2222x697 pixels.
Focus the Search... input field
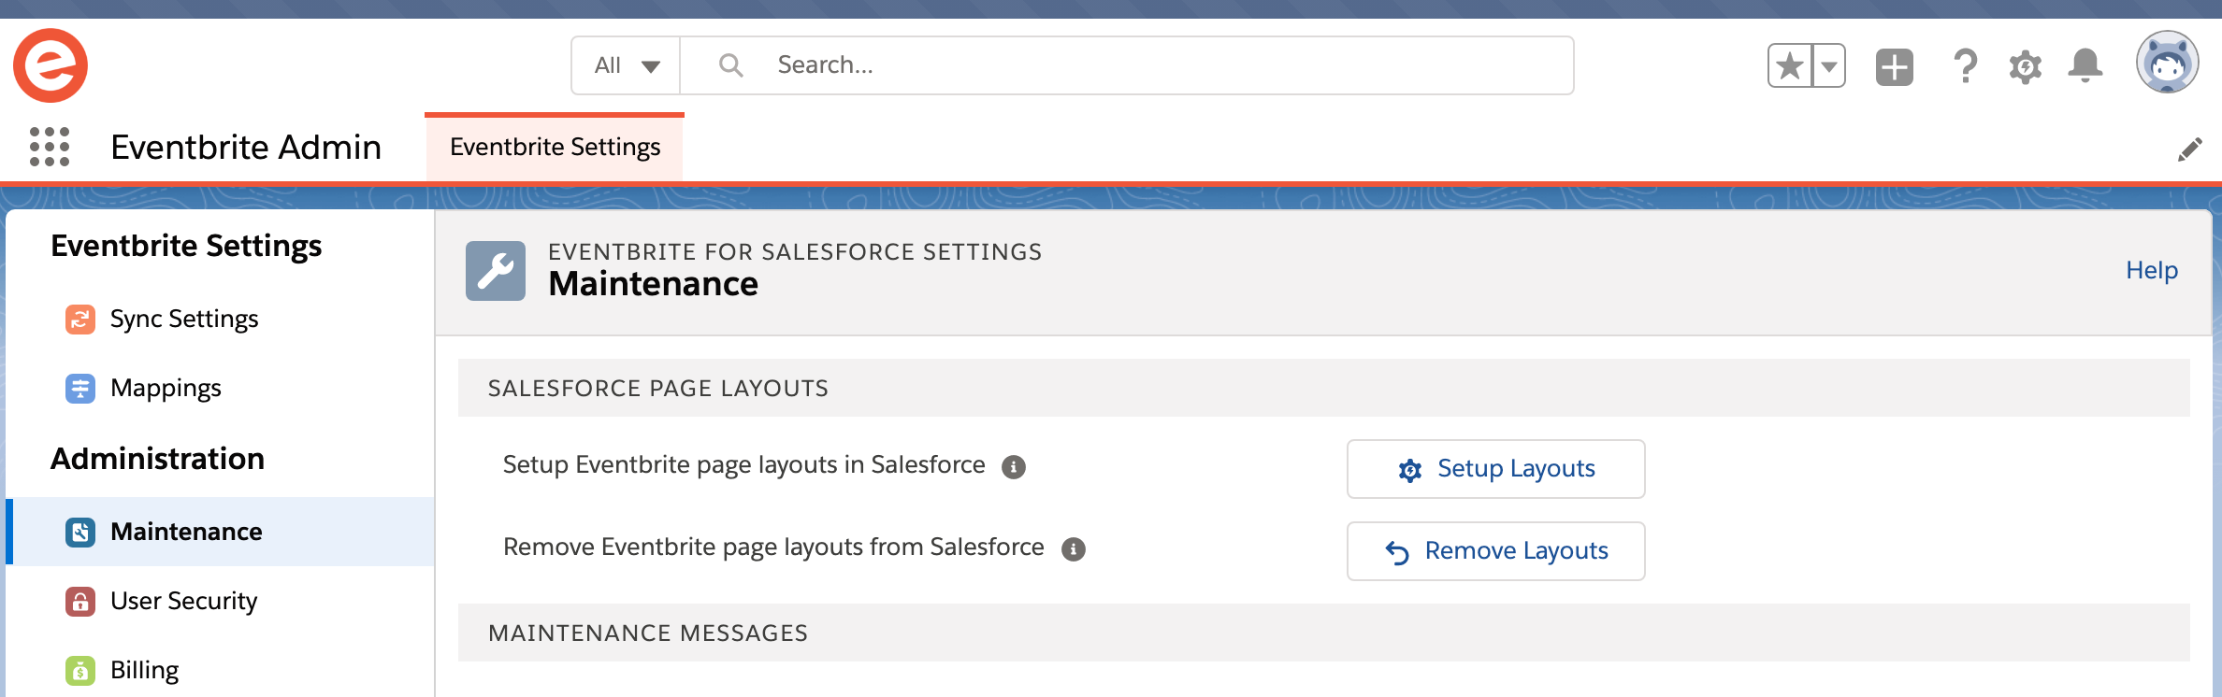pos(1127,65)
